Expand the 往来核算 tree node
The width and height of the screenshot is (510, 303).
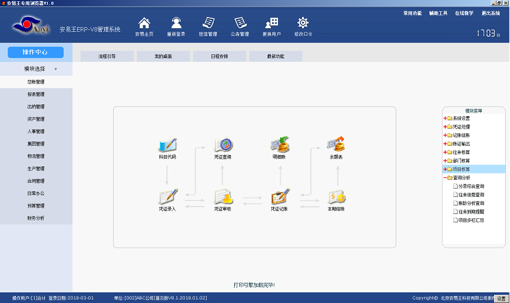pos(445,152)
